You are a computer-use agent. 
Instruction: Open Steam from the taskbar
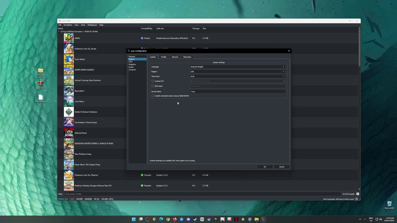195,219
